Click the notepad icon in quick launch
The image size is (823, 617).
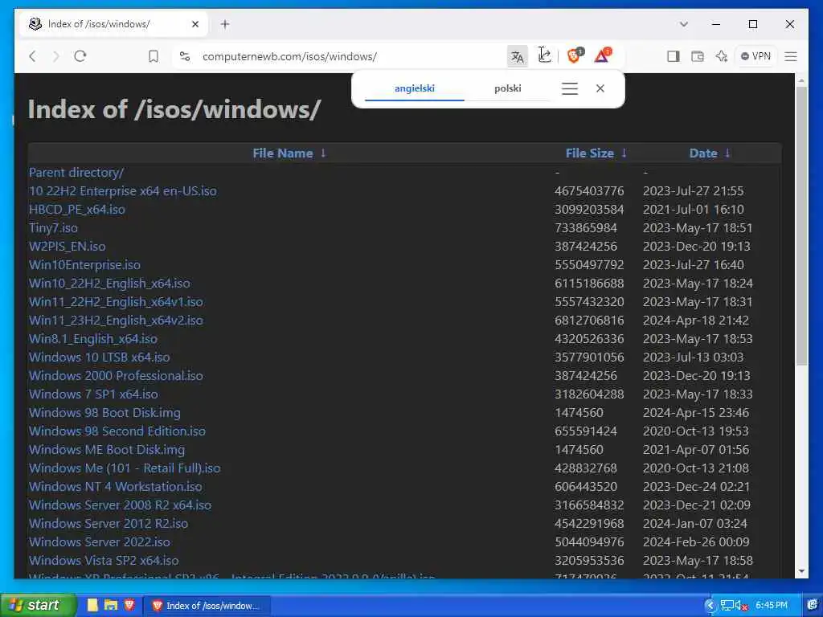[x=92, y=605]
